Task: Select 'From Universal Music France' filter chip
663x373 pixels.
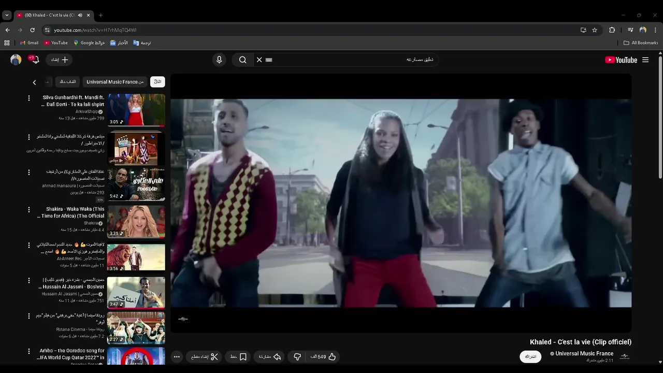Action: pyautogui.click(x=115, y=82)
